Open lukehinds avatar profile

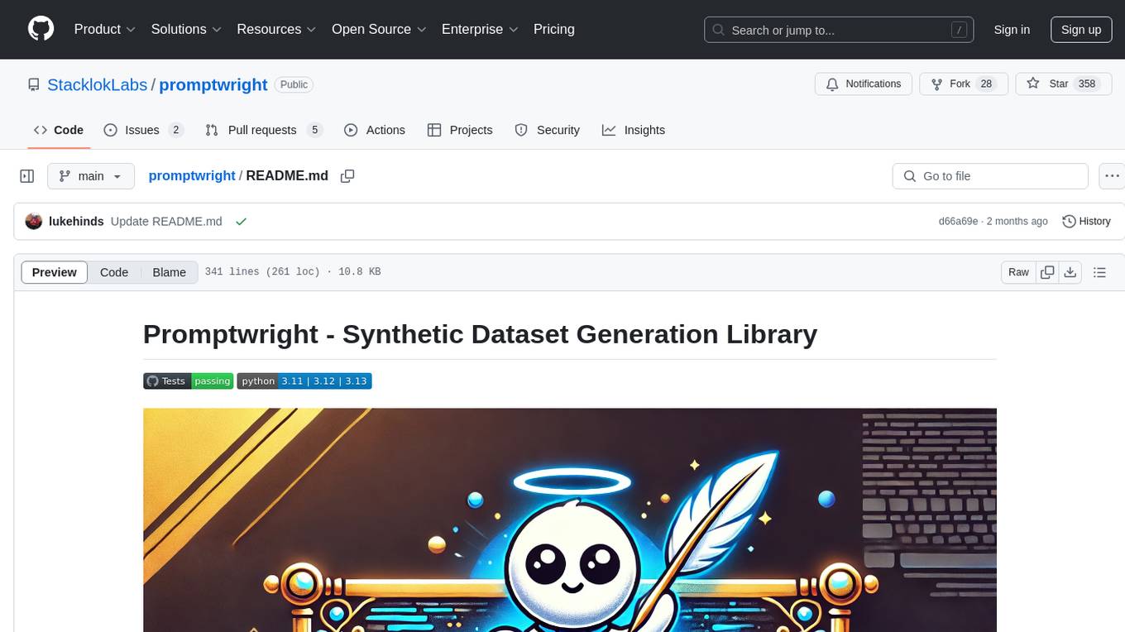pyautogui.click(x=34, y=221)
